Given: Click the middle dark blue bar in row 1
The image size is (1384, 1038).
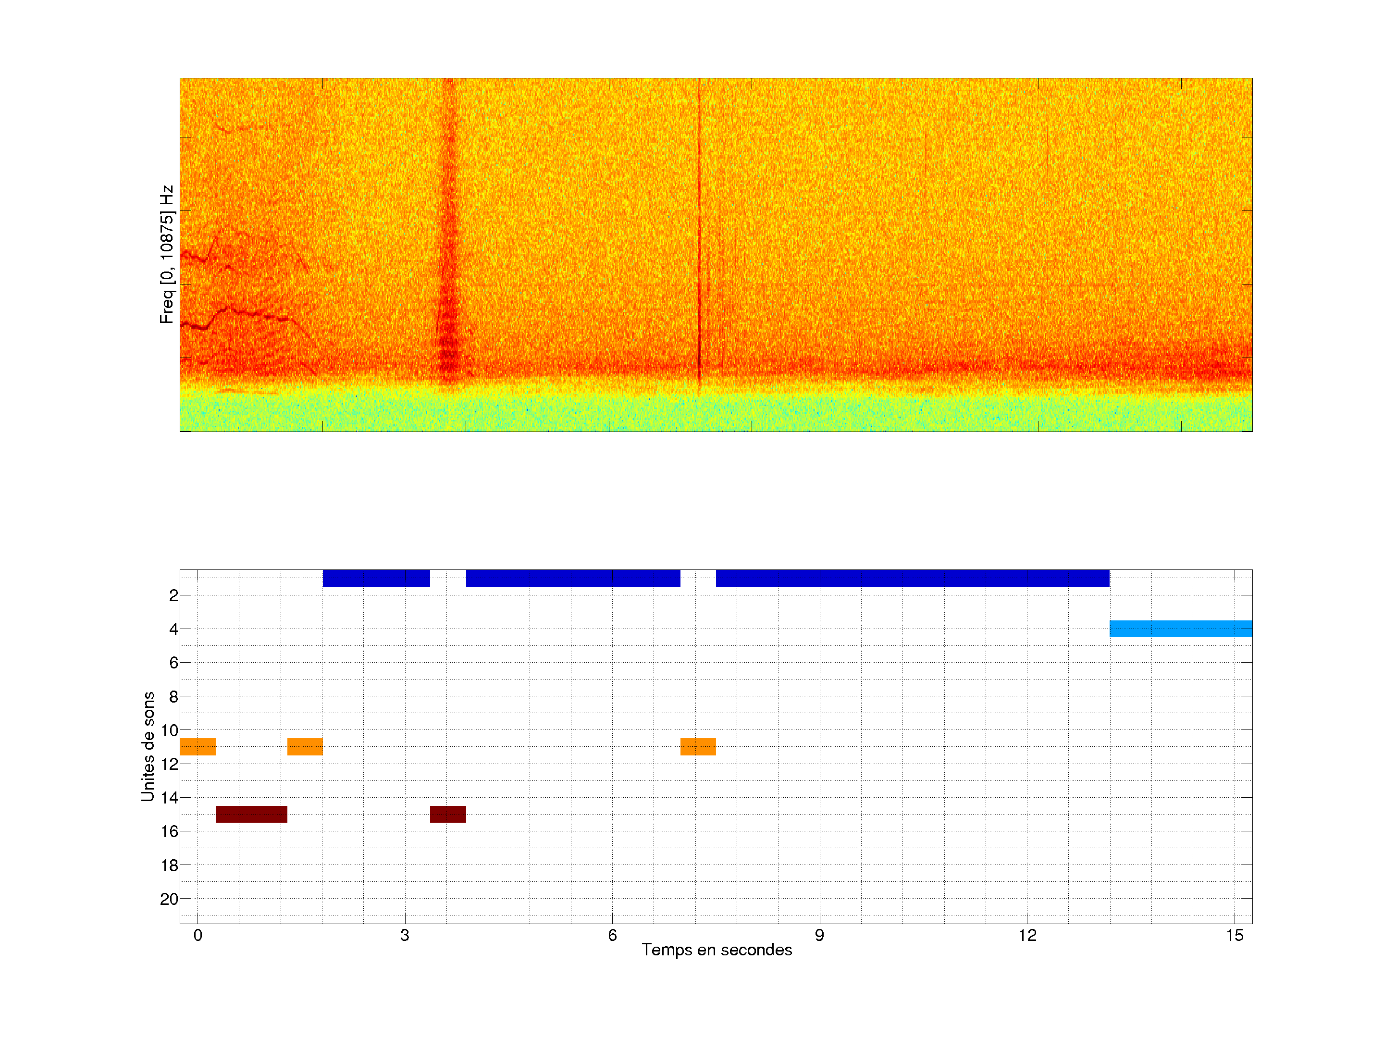Looking at the screenshot, I should (x=572, y=578).
